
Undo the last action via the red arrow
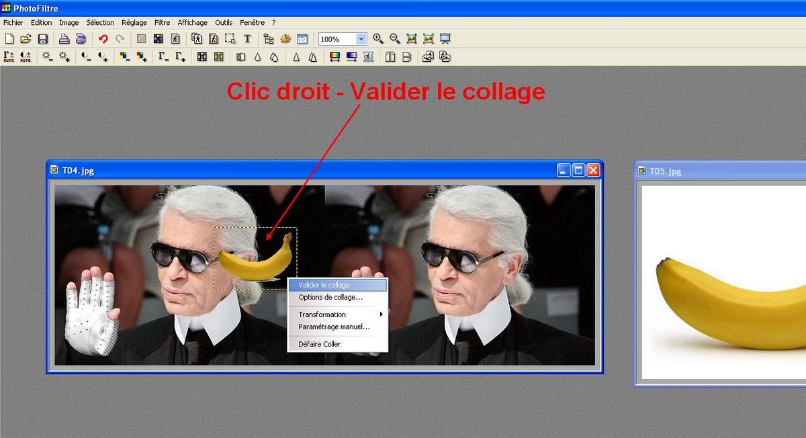point(103,40)
